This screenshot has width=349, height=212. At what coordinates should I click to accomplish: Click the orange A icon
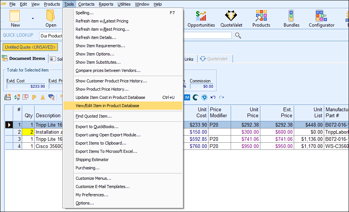[43, 97]
